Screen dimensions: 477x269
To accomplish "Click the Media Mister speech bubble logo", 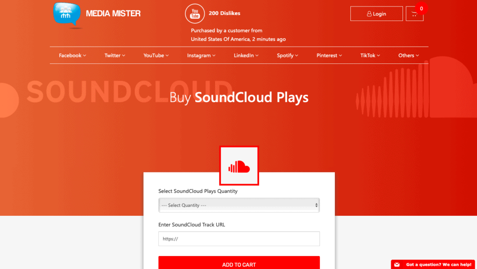I will coord(67,14).
